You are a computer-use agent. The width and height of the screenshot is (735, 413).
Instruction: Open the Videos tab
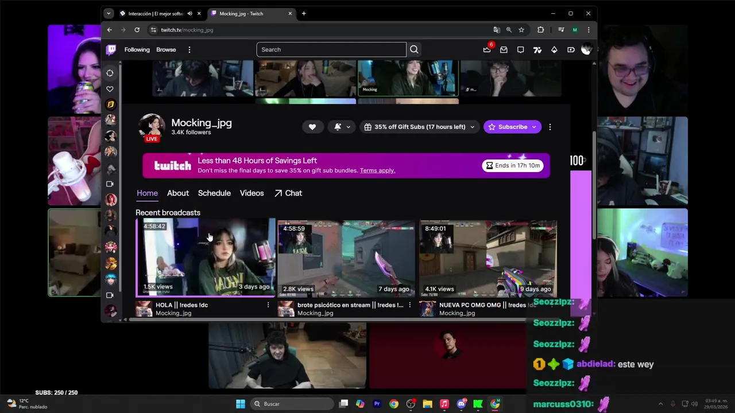coord(252,193)
